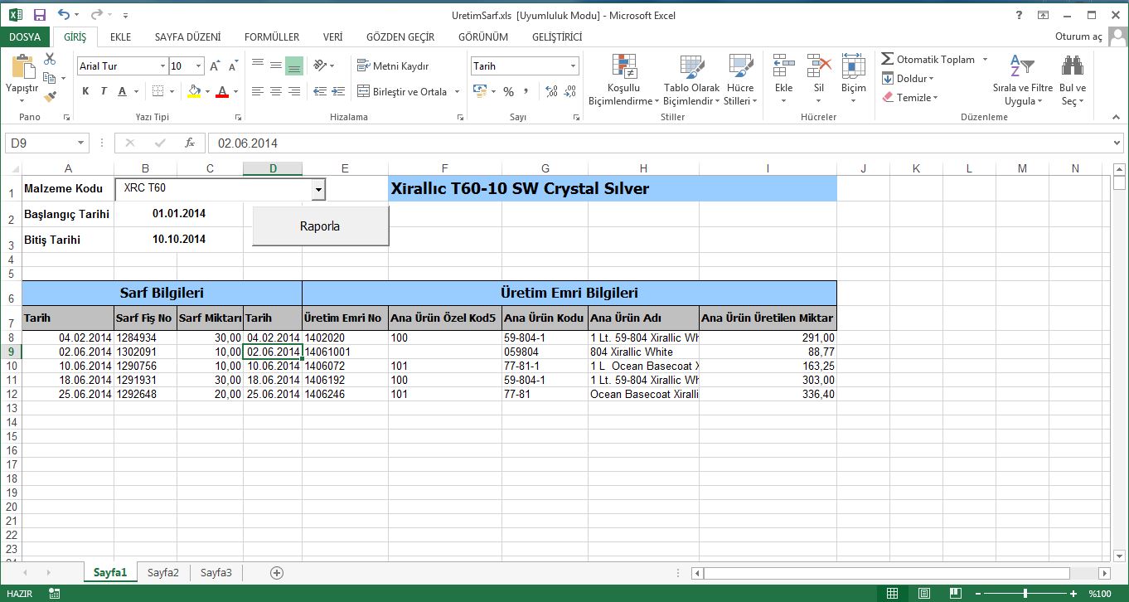The image size is (1129, 602).
Task: Open the Malzeme Kodu combo box arrow
Action: (318, 190)
